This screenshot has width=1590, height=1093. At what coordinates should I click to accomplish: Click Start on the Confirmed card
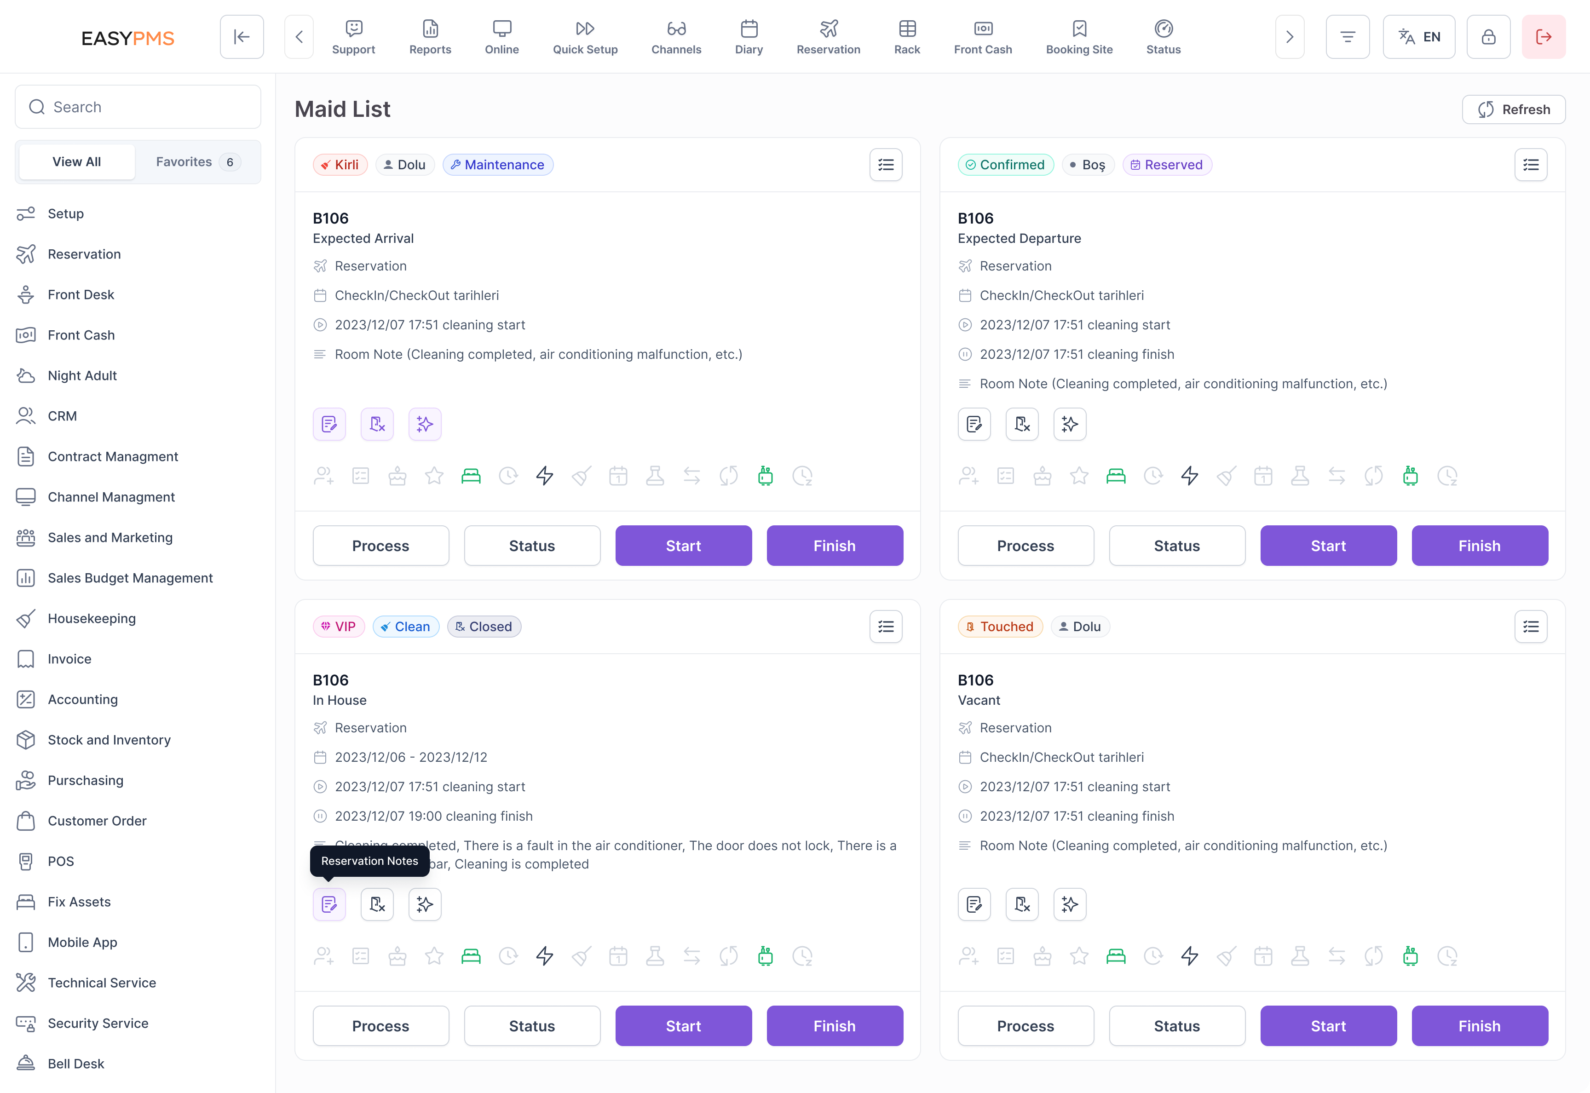click(1328, 546)
